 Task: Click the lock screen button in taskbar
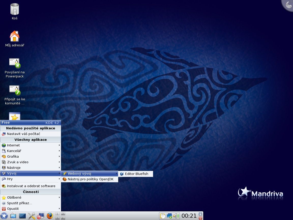tap(200, 214)
